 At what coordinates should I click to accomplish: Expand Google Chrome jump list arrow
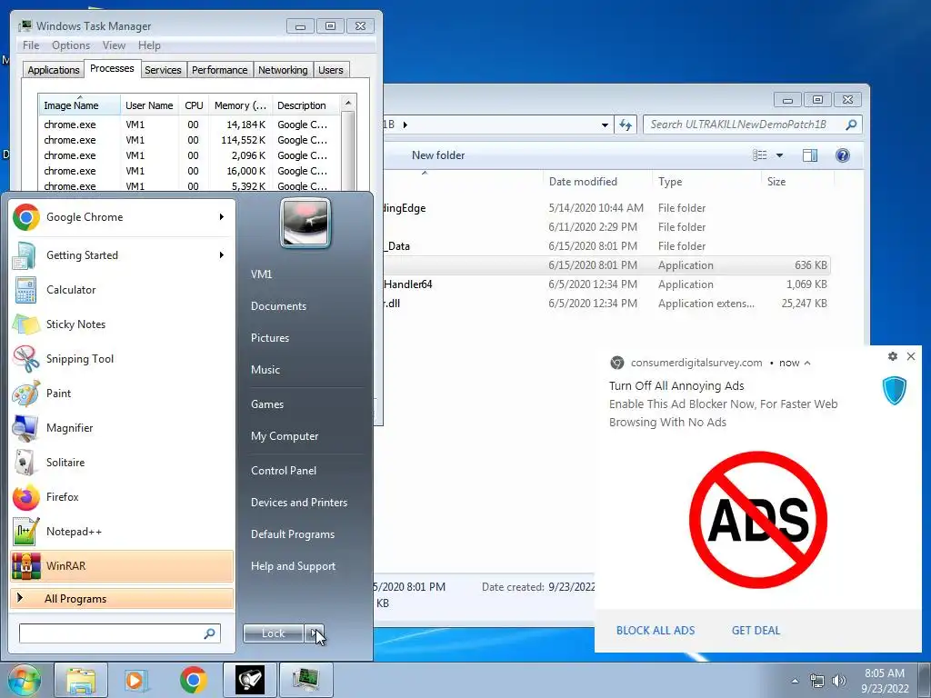click(222, 217)
